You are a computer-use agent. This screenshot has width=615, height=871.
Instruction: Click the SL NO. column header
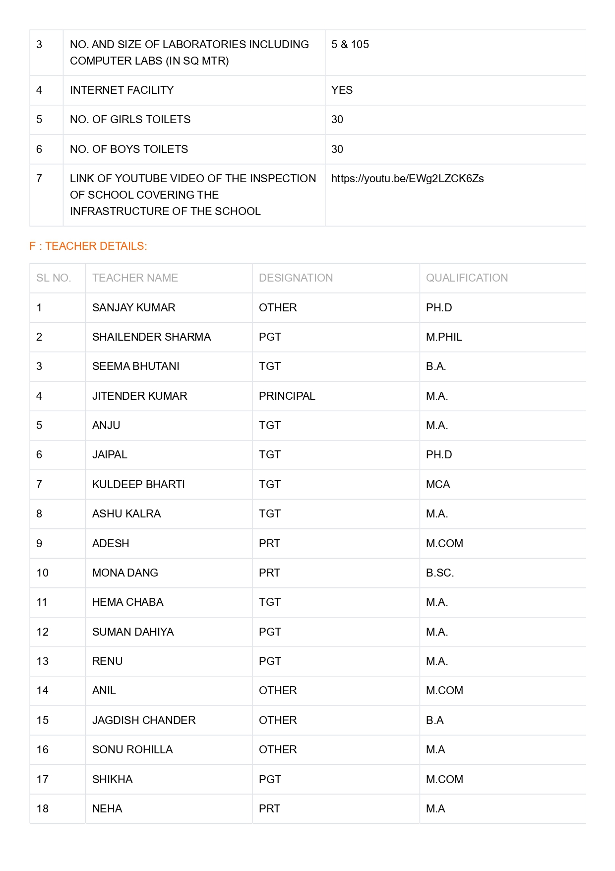point(54,278)
